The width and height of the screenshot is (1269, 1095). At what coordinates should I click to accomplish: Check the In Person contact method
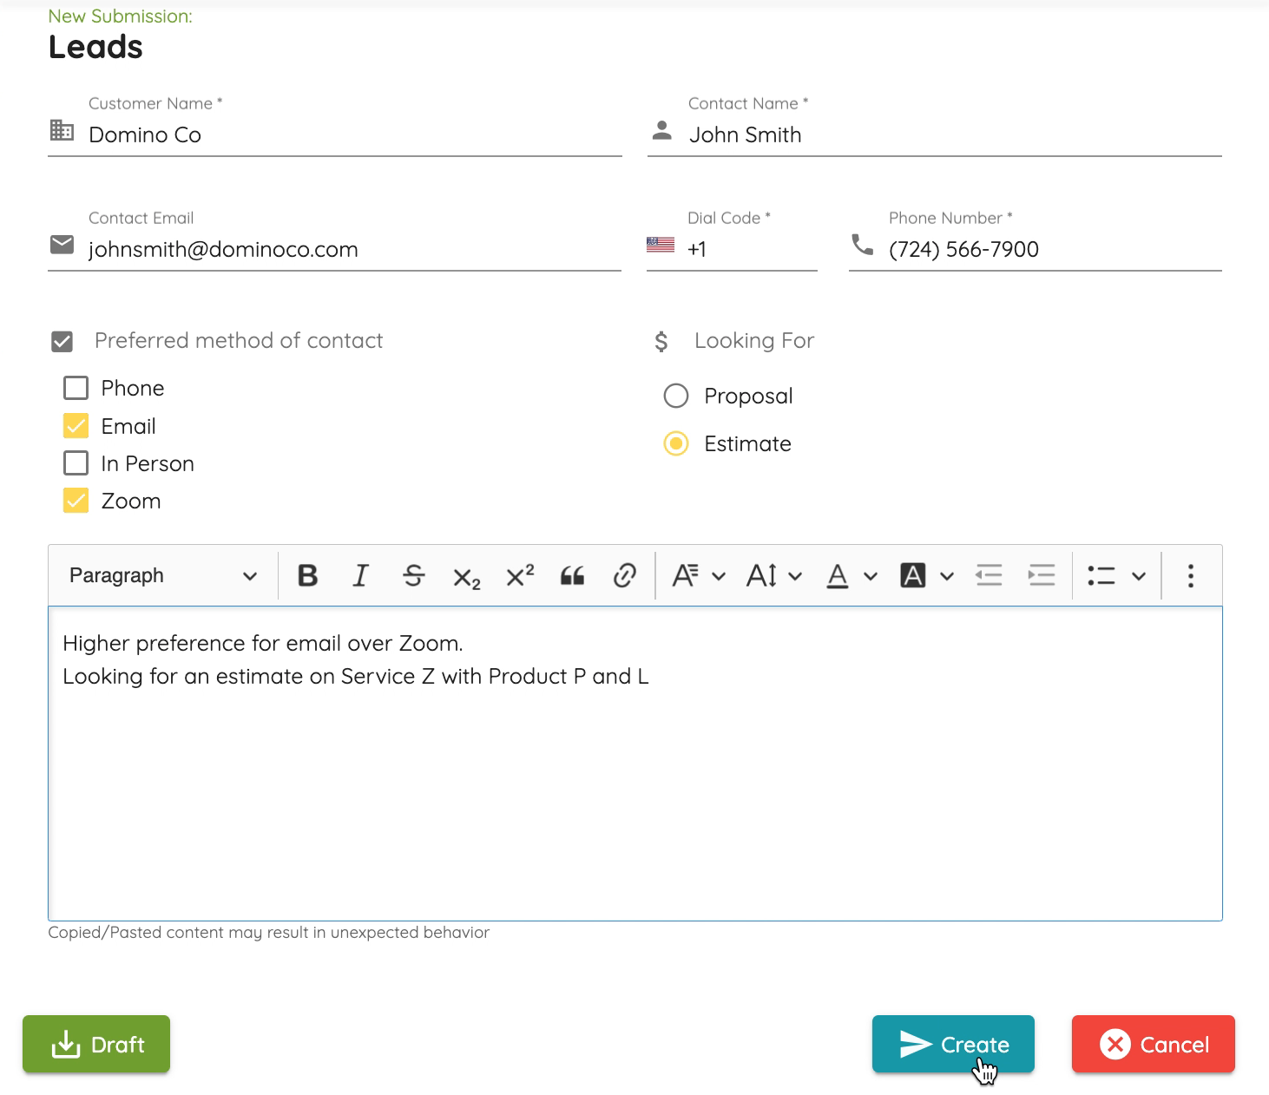click(76, 463)
